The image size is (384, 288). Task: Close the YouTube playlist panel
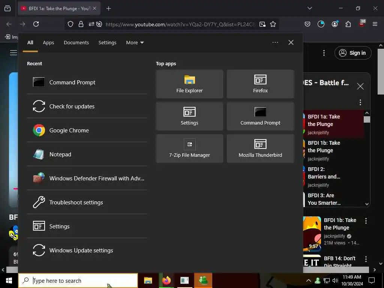point(360,86)
